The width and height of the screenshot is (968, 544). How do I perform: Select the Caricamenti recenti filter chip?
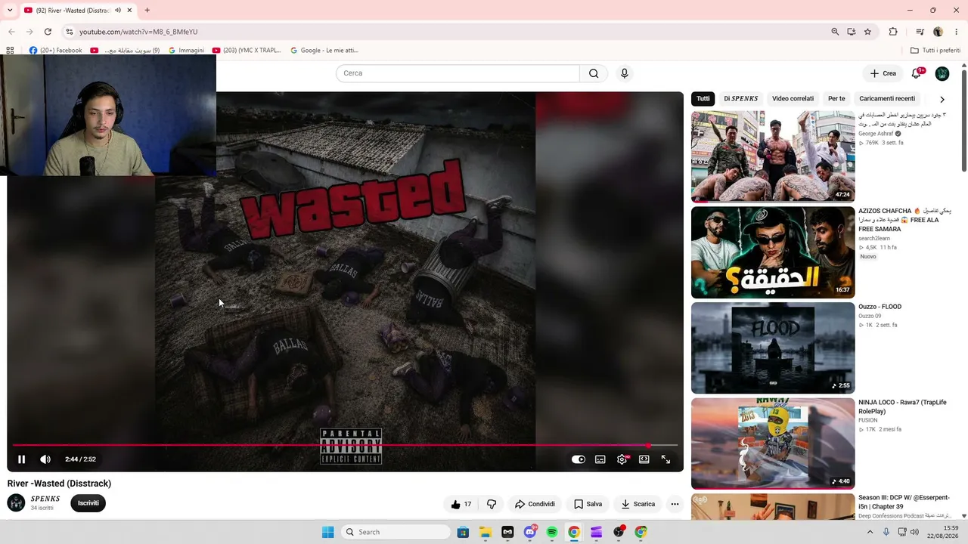(x=887, y=99)
